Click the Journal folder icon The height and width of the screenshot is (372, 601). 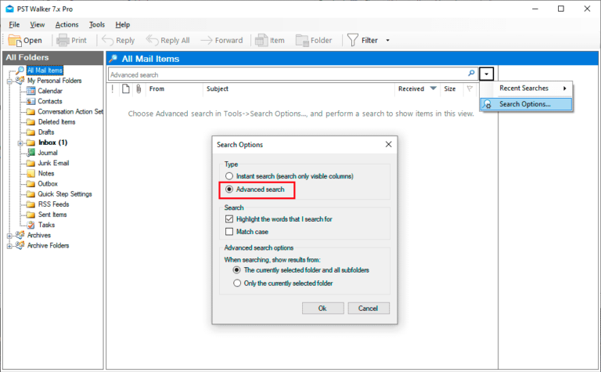[x=31, y=153]
